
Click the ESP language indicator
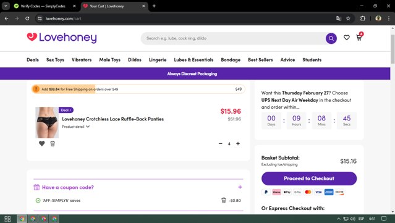tap(361, 219)
